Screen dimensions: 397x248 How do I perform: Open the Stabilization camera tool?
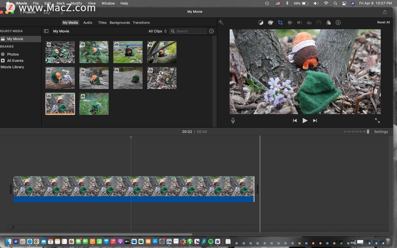290,22
